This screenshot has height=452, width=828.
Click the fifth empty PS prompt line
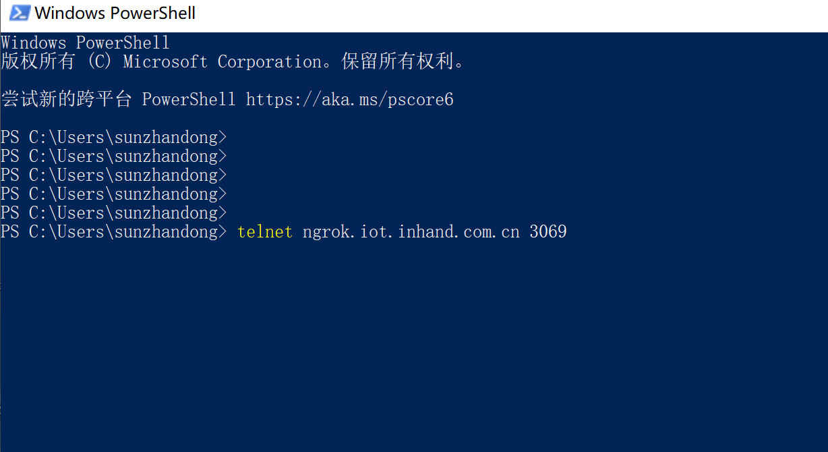[x=113, y=213]
